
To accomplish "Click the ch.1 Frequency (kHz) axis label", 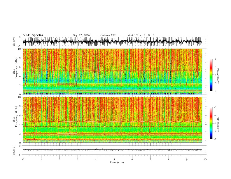I will pyautogui.click(x=15, y=71).
